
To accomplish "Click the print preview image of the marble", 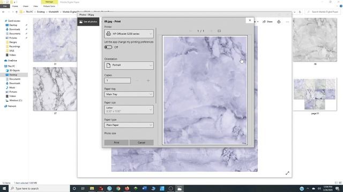I will [205, 90].
